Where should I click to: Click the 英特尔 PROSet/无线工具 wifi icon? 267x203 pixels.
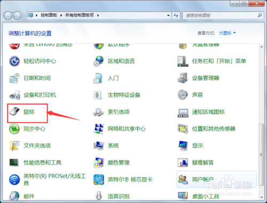click(14, 179)
